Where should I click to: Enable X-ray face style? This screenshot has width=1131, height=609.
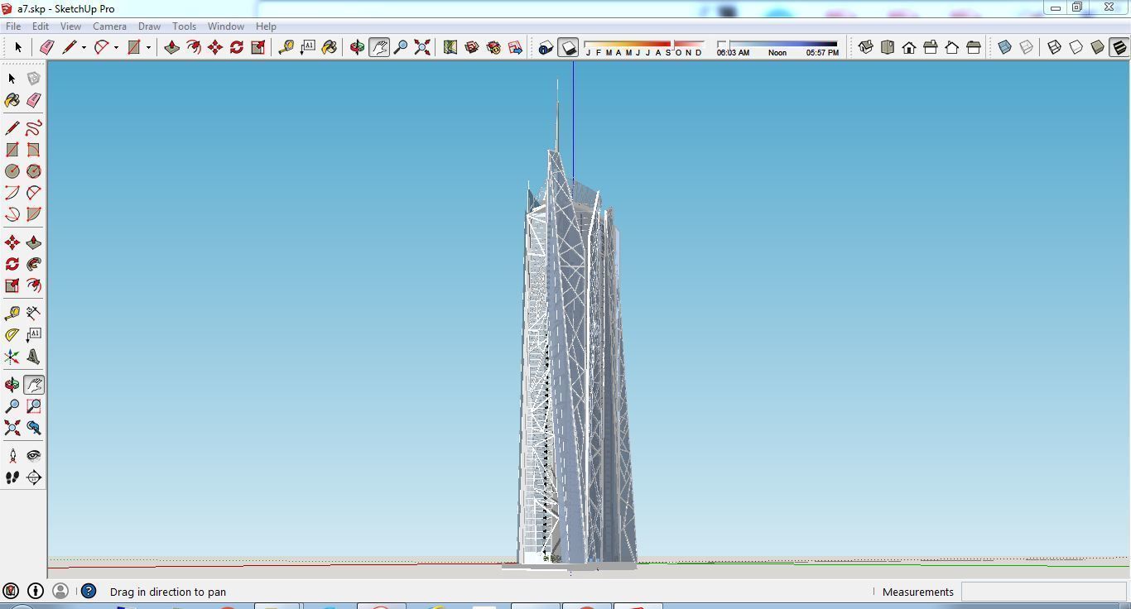1003,47
